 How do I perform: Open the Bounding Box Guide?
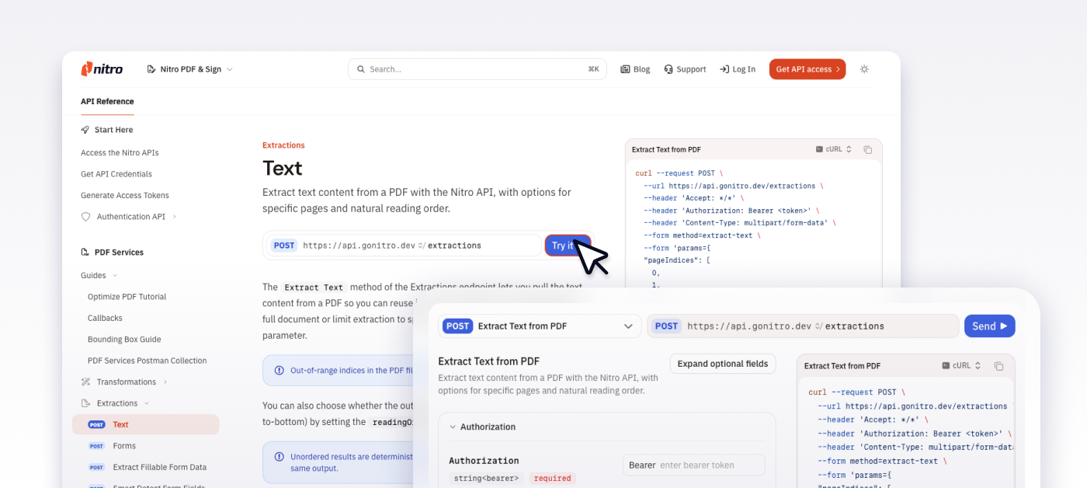tap(124, 340)
